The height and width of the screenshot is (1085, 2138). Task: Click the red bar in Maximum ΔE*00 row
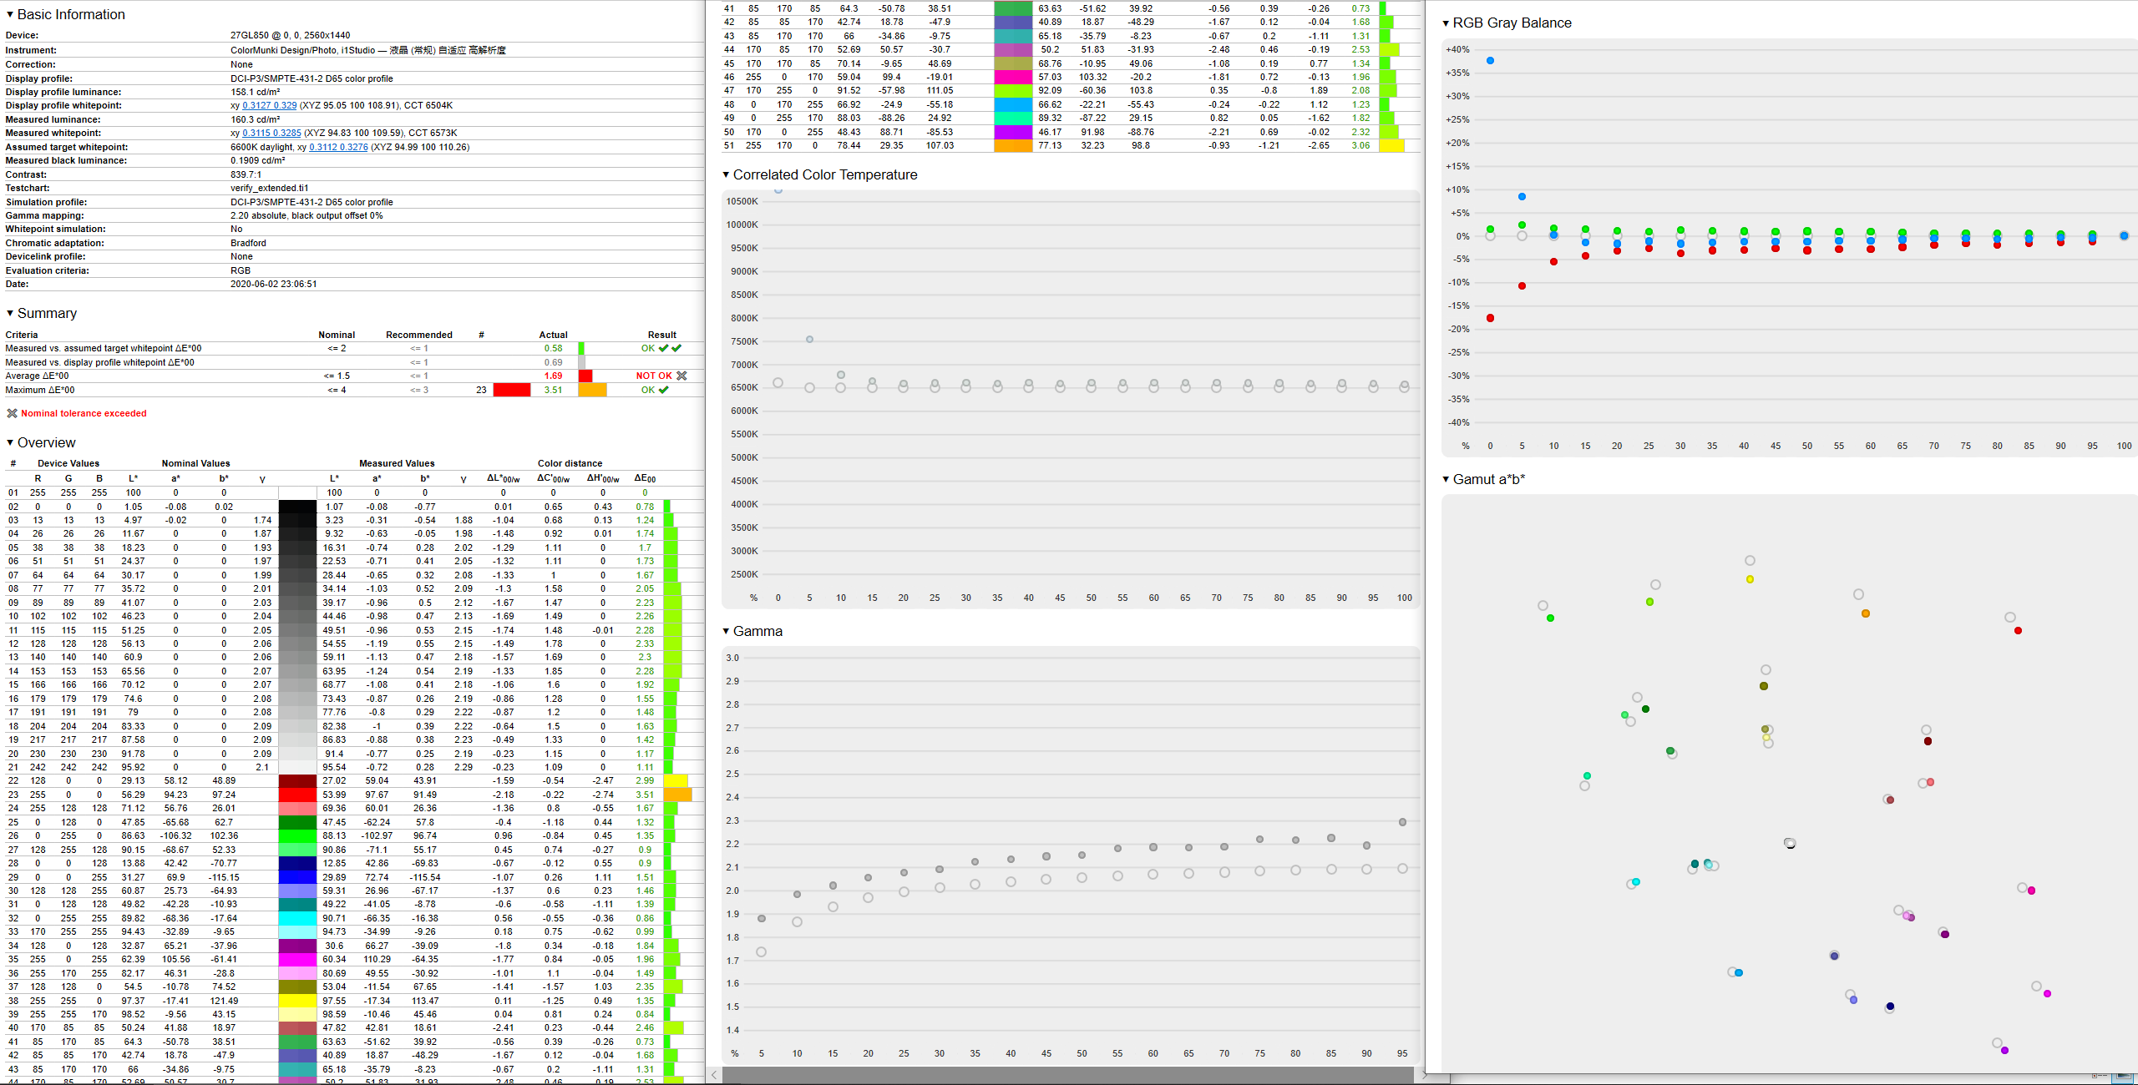[x=511, y=390]
